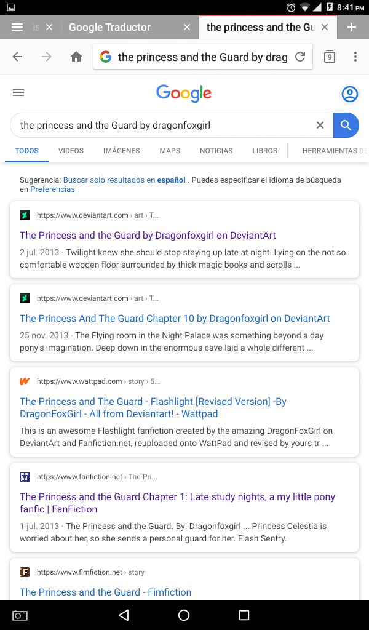Click DeviantArt favicon of first result
Screen dimensions: 369x630
tap(25, 215)
